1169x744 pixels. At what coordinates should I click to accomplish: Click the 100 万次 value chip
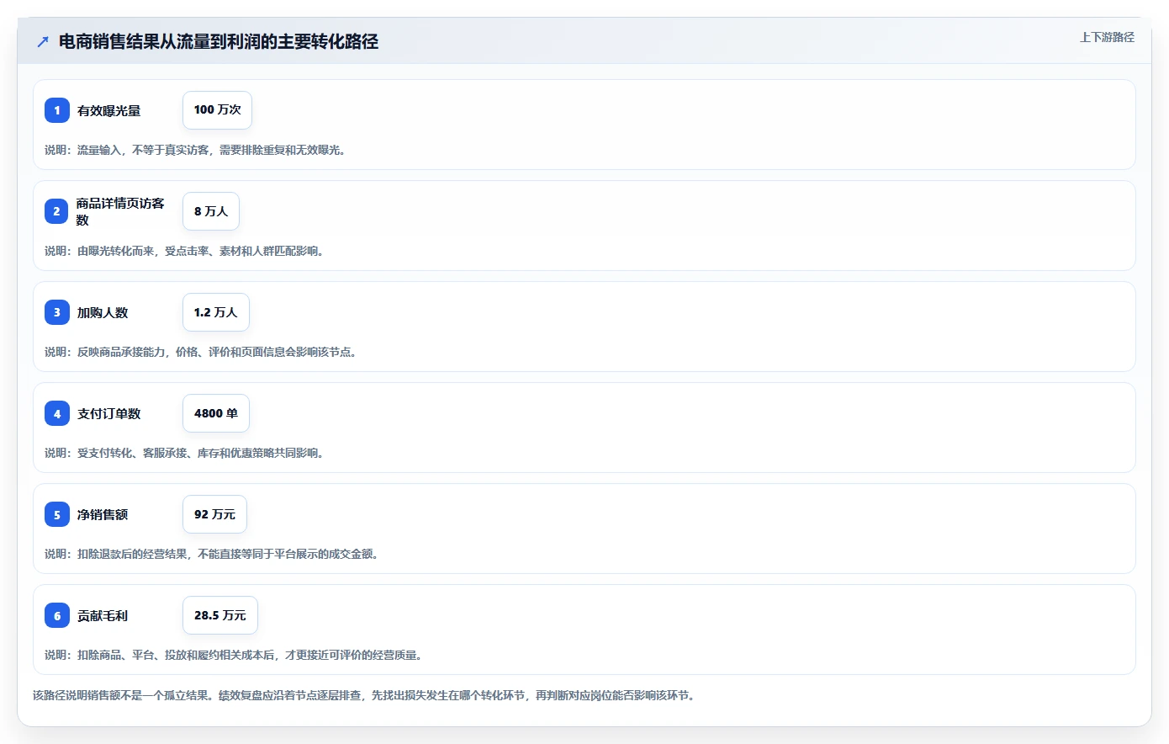(217, 110)
